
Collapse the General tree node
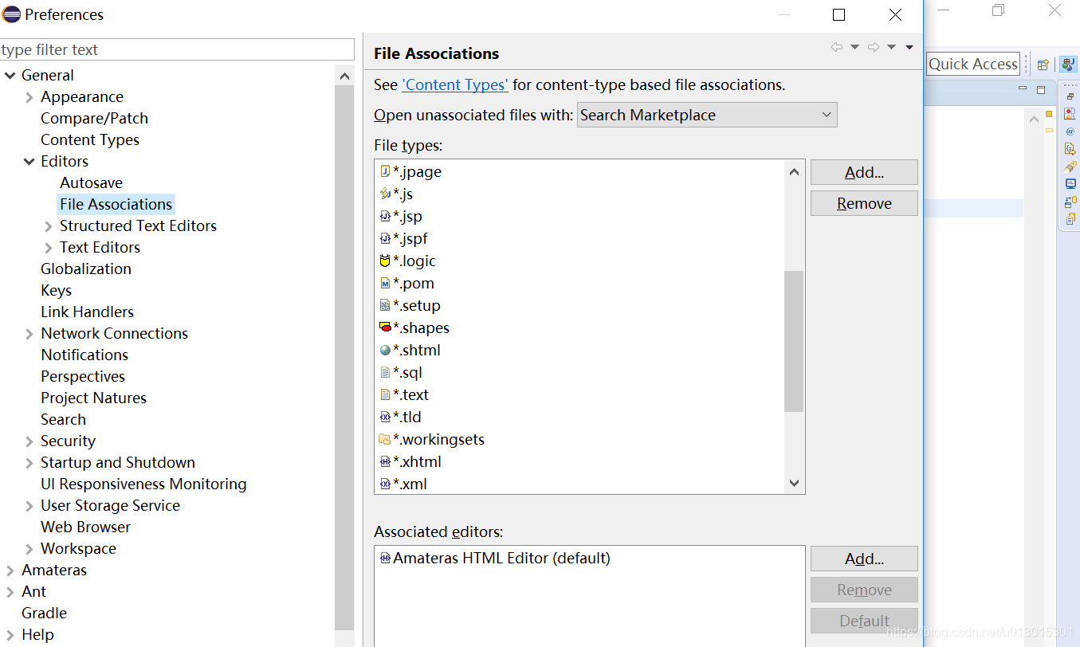click(10, 76)
